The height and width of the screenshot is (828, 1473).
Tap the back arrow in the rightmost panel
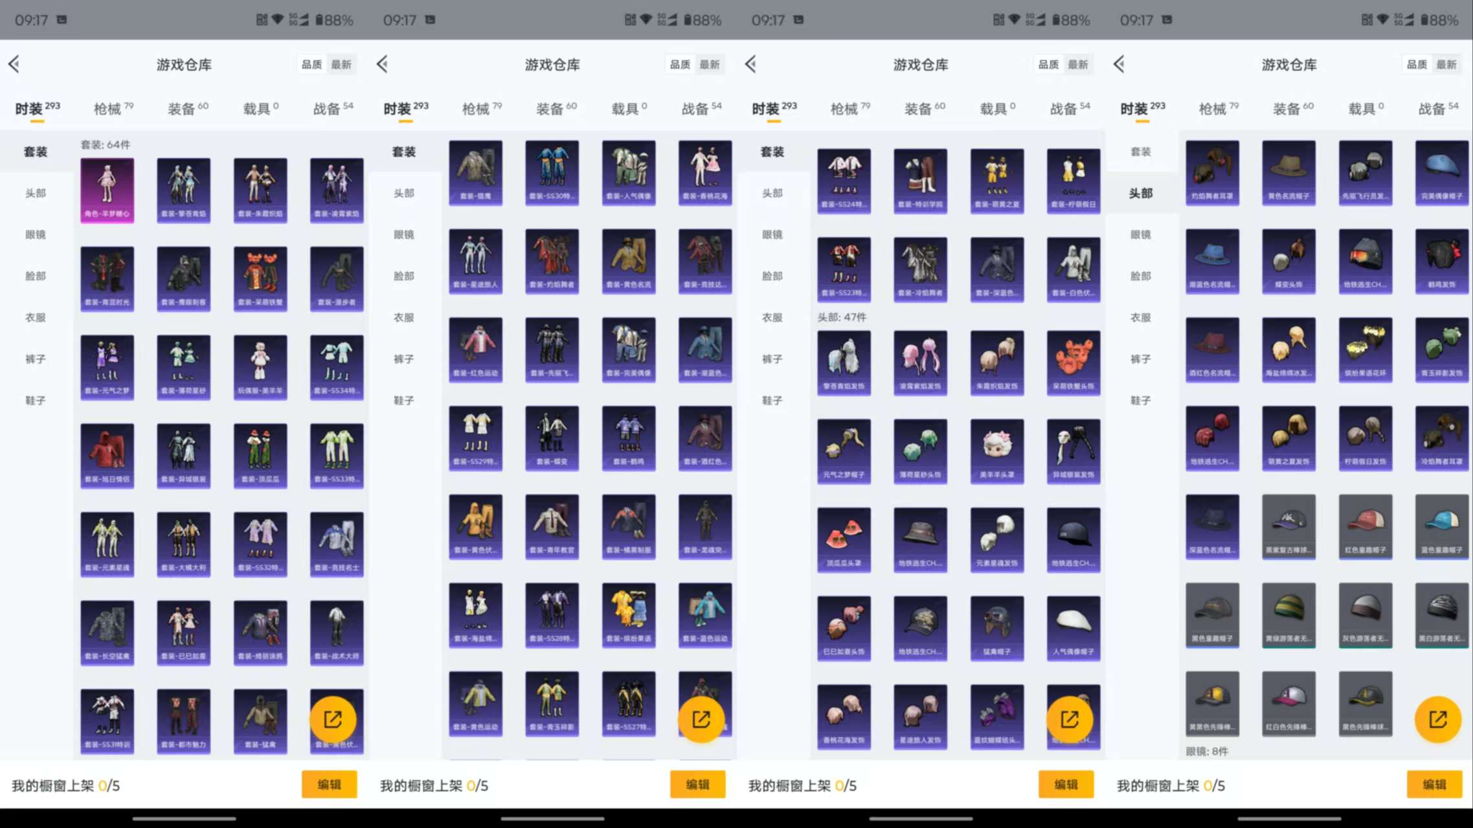click(1119, 64)
